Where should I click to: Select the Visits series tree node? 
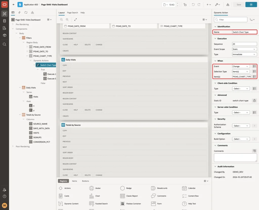pyautogui.click(x=35, y=97)
